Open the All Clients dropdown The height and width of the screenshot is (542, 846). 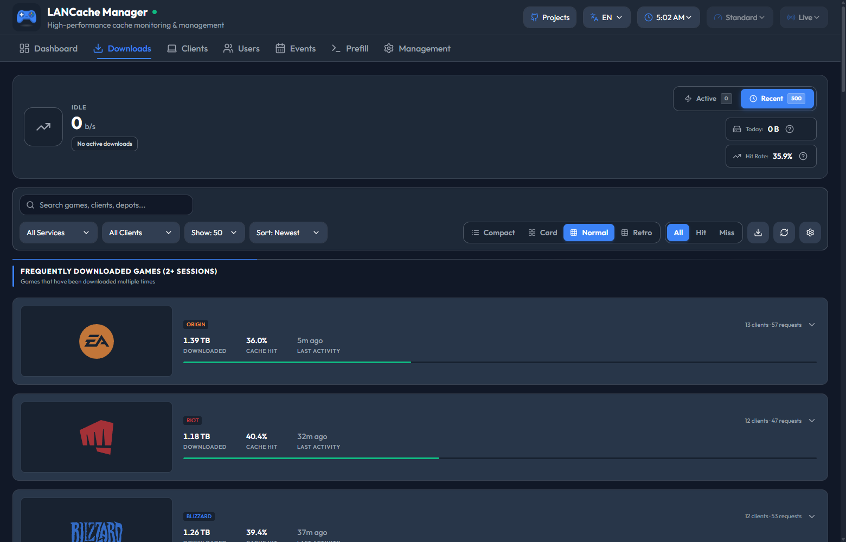(x=141, y=233)
